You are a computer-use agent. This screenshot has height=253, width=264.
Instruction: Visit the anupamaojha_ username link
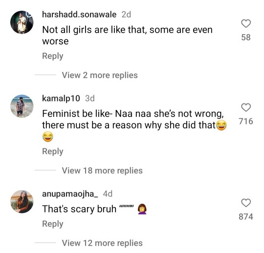point(70,194)
